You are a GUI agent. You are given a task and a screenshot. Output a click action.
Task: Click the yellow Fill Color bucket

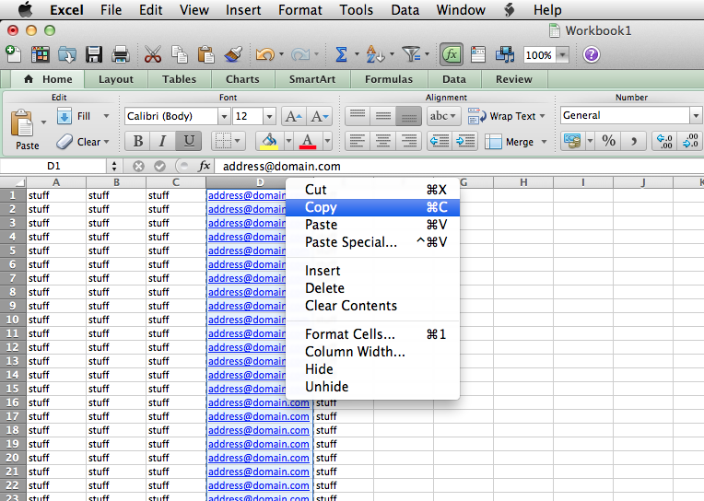tap(269, 141)
